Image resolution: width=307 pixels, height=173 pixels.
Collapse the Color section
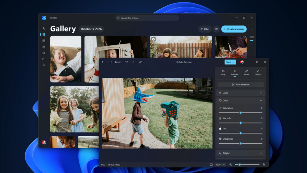point(240,100)
